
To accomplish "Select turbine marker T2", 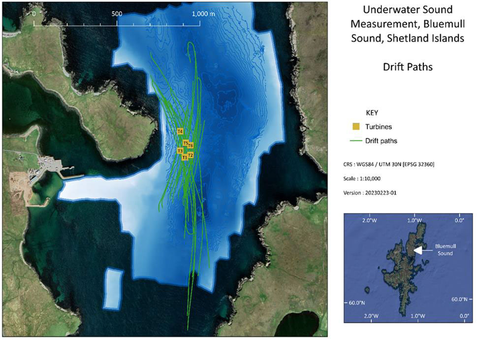I will click(191, 155).
